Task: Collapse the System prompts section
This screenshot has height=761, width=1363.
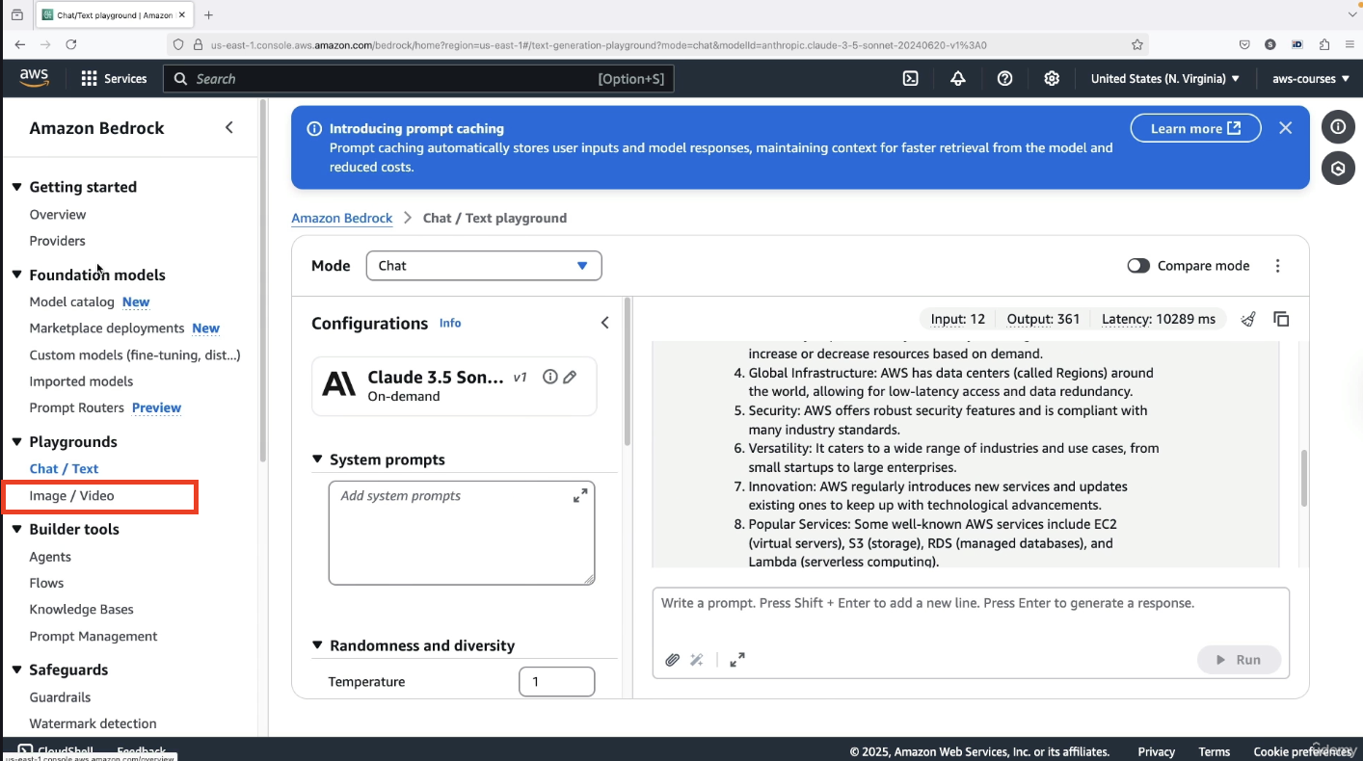Action: coord(317,459)
